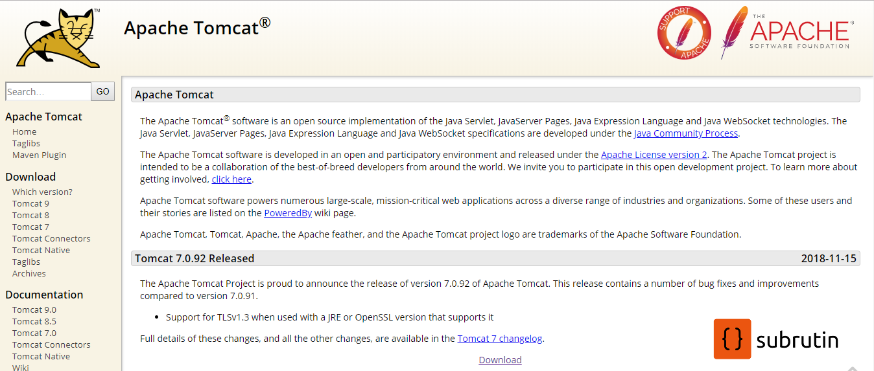Image resolution: width=874 pixels, height=371 pixels.
Task: Open the Apache License version 2 link
Action: (654, 155)
